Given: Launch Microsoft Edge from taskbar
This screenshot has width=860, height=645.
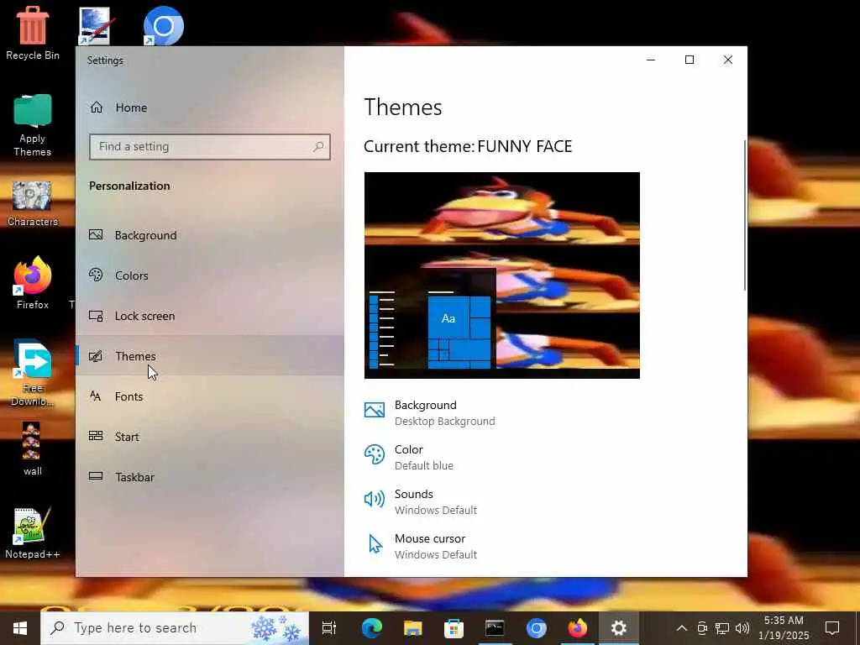Looking at the screenshot, I should 371,628.
